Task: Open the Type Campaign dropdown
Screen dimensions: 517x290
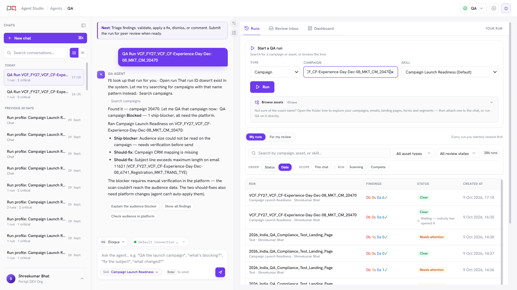Action: tap(275, 72)
